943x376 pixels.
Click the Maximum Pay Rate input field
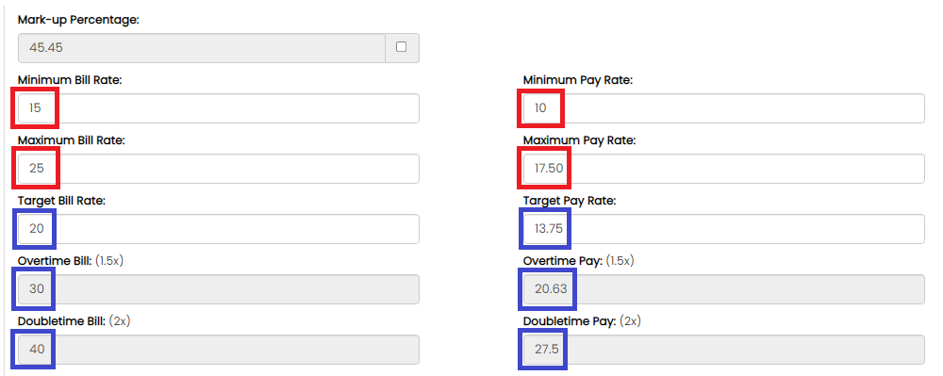pos(723,169)
